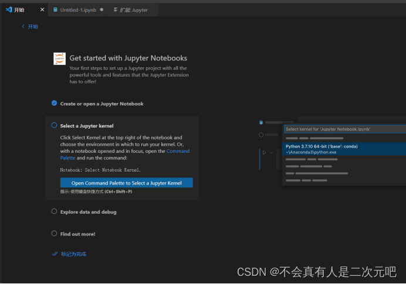Click the unsaved dot on Untitled-1.ipynb tab
406x284 pixels.
coord(101,9)
